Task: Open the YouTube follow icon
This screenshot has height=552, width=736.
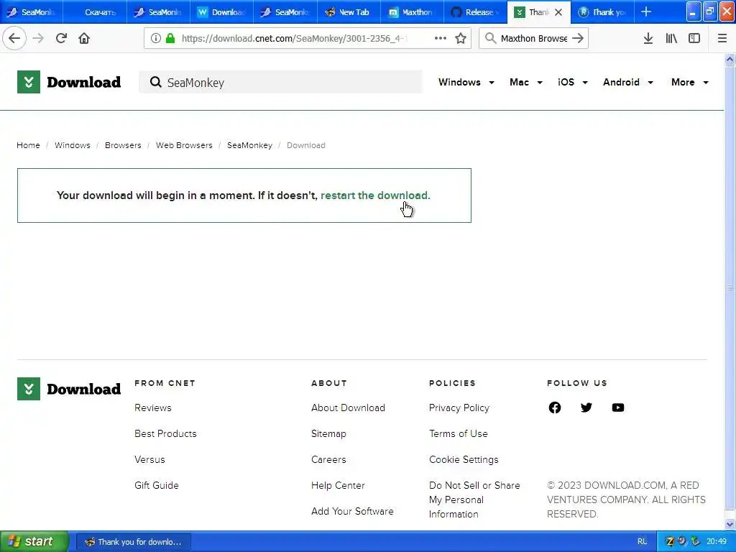Action: point(618,408)
